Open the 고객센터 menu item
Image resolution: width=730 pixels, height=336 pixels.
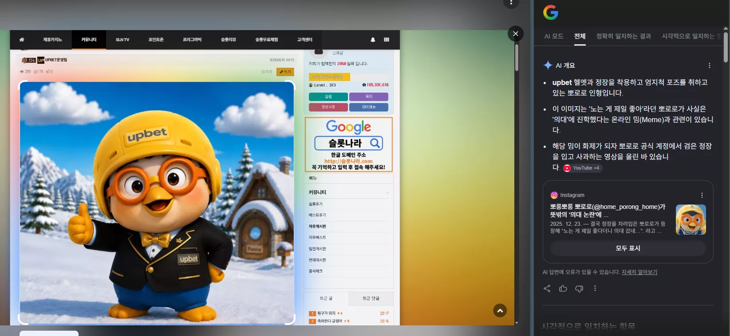pos(304,40)
